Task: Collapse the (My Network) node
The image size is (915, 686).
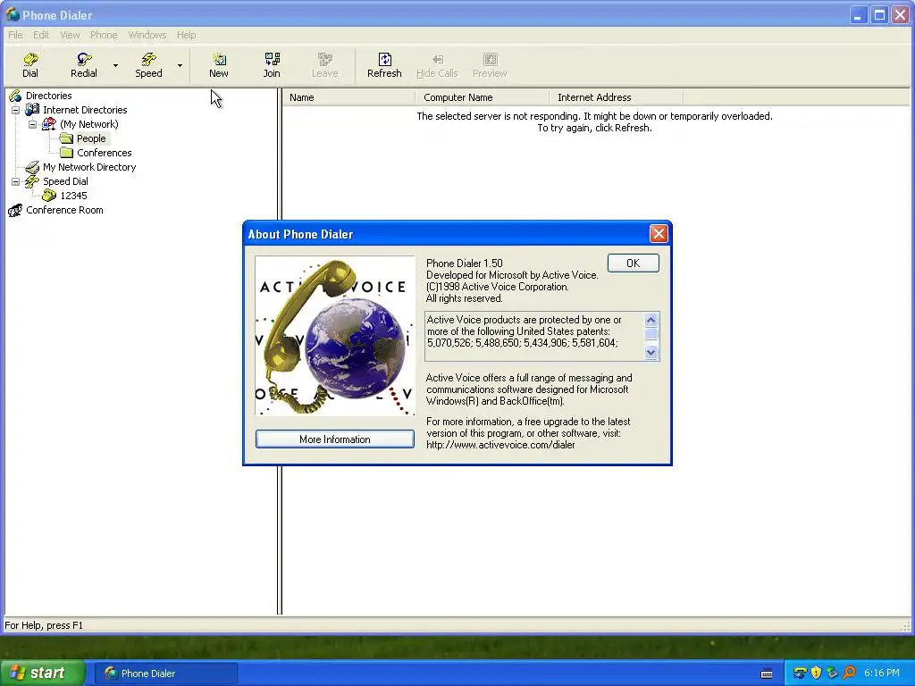Action: (33, 124)
